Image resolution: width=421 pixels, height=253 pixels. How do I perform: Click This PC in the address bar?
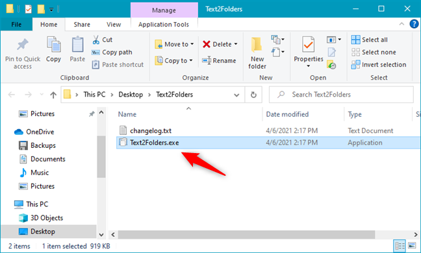[94, 94]
